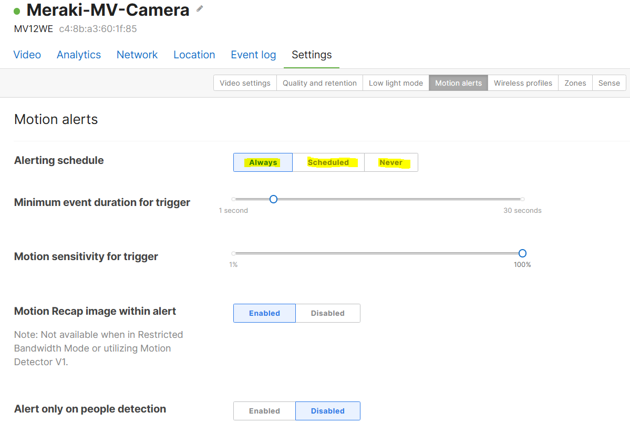Click the Restricted Bandwidth Mode note text
This screenshot has height=423, width=630.
tap(98, 348)
